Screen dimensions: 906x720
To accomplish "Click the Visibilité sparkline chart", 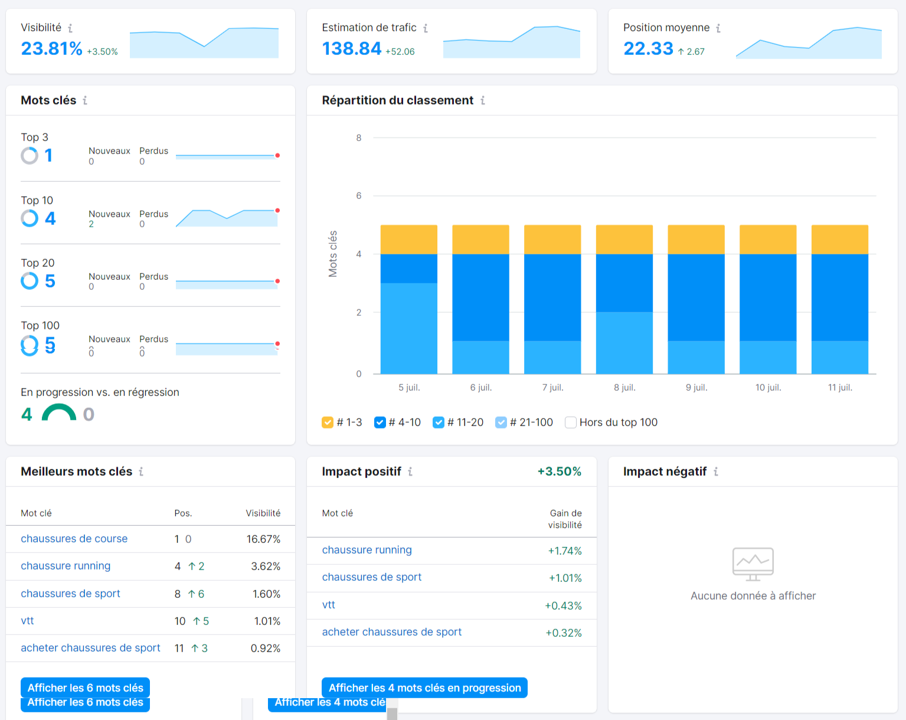I will [x=204, y=42].
